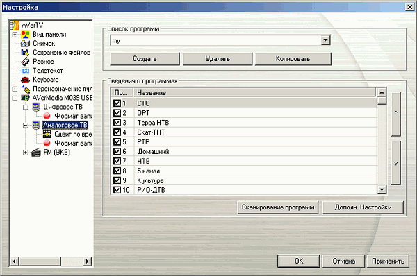This screenshot has width=417, height=276.
Task: Collapse the Цифровое ТВ tree node
Action: click(x=26, y=107)
